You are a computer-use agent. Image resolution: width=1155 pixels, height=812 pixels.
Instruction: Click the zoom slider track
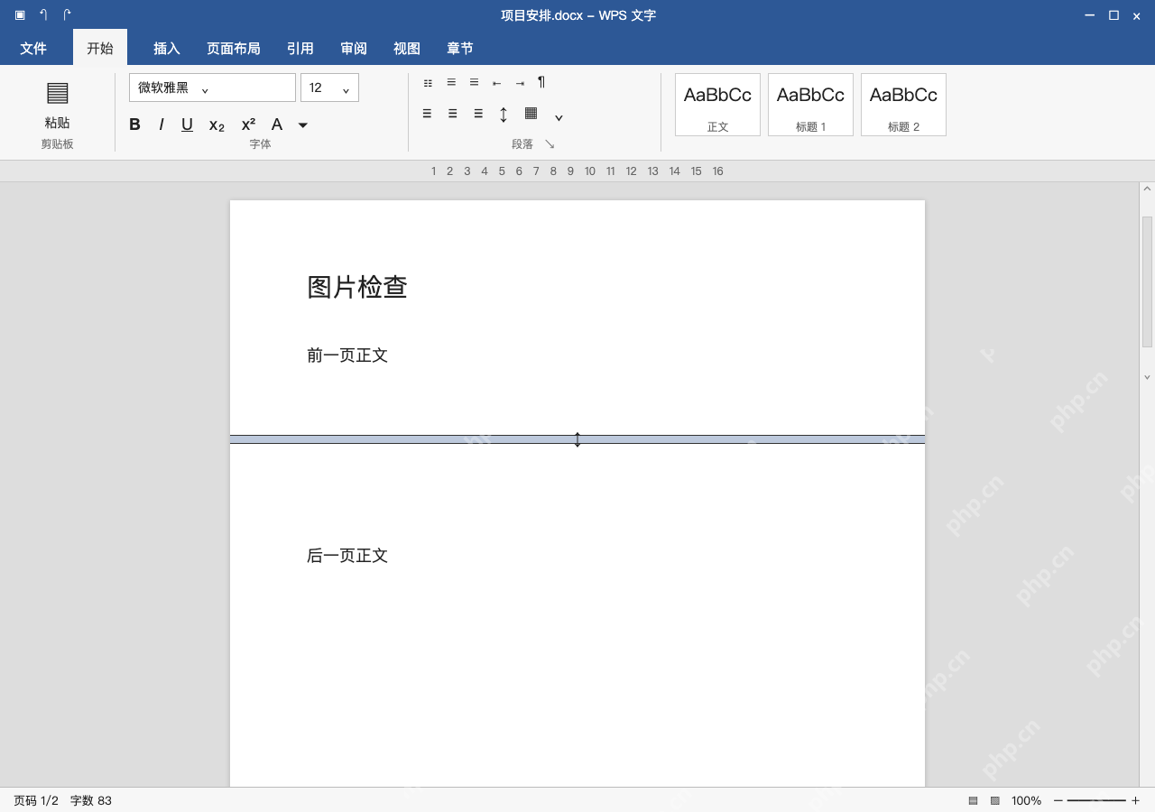(1096, 801)
